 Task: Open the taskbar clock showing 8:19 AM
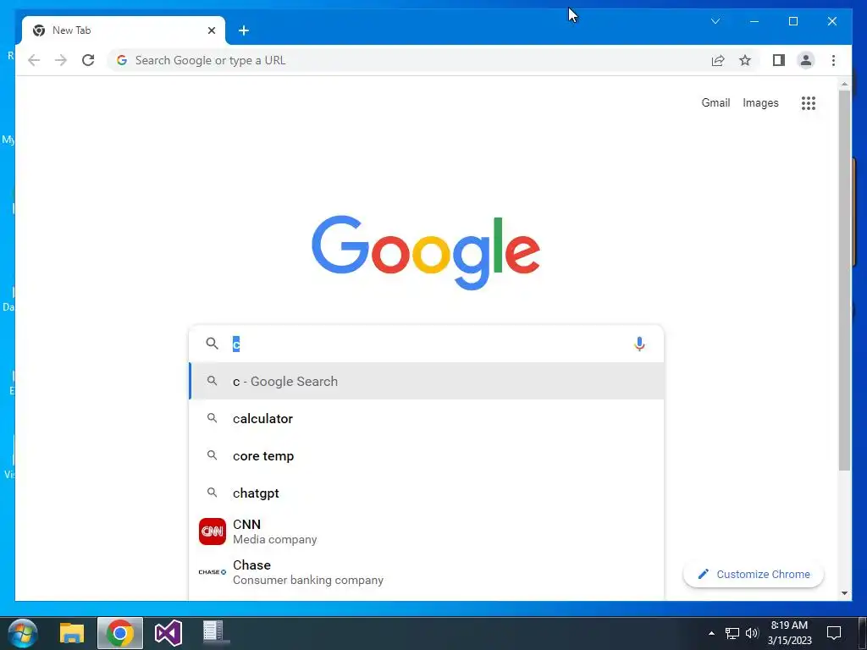click(x=790, y=633)
